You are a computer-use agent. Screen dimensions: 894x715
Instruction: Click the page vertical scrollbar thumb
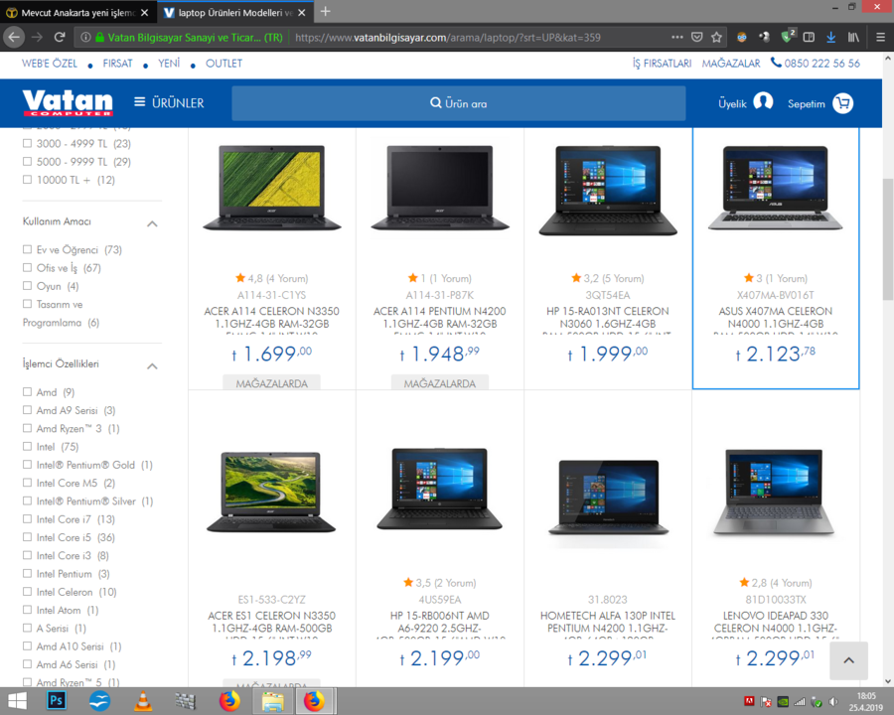(888, 239)
